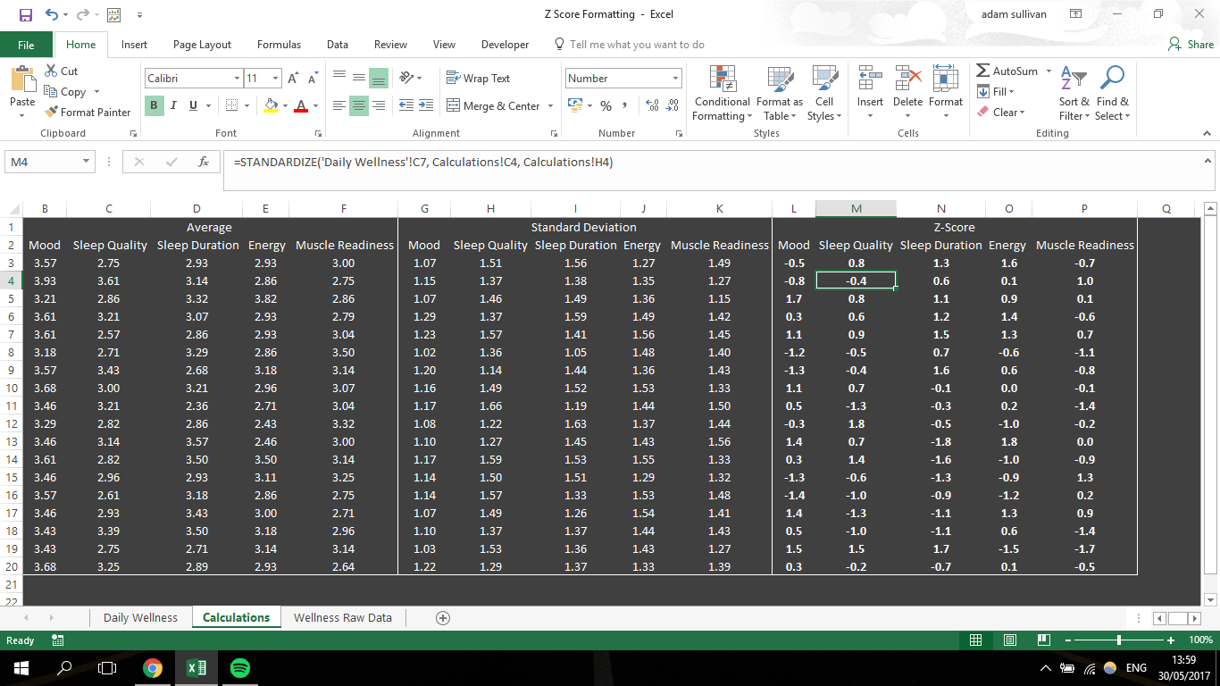The image size is (1220, 686).
Task: Open Cell Styles gallery
Action: (823, 94)
